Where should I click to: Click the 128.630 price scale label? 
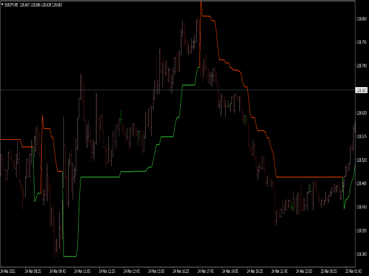click(362, 113)
